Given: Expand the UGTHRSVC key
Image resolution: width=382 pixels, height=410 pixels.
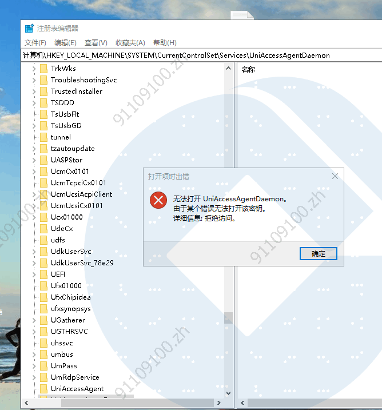Looking at the screenshot, I should pyautogui.click(x=34, y=332).
